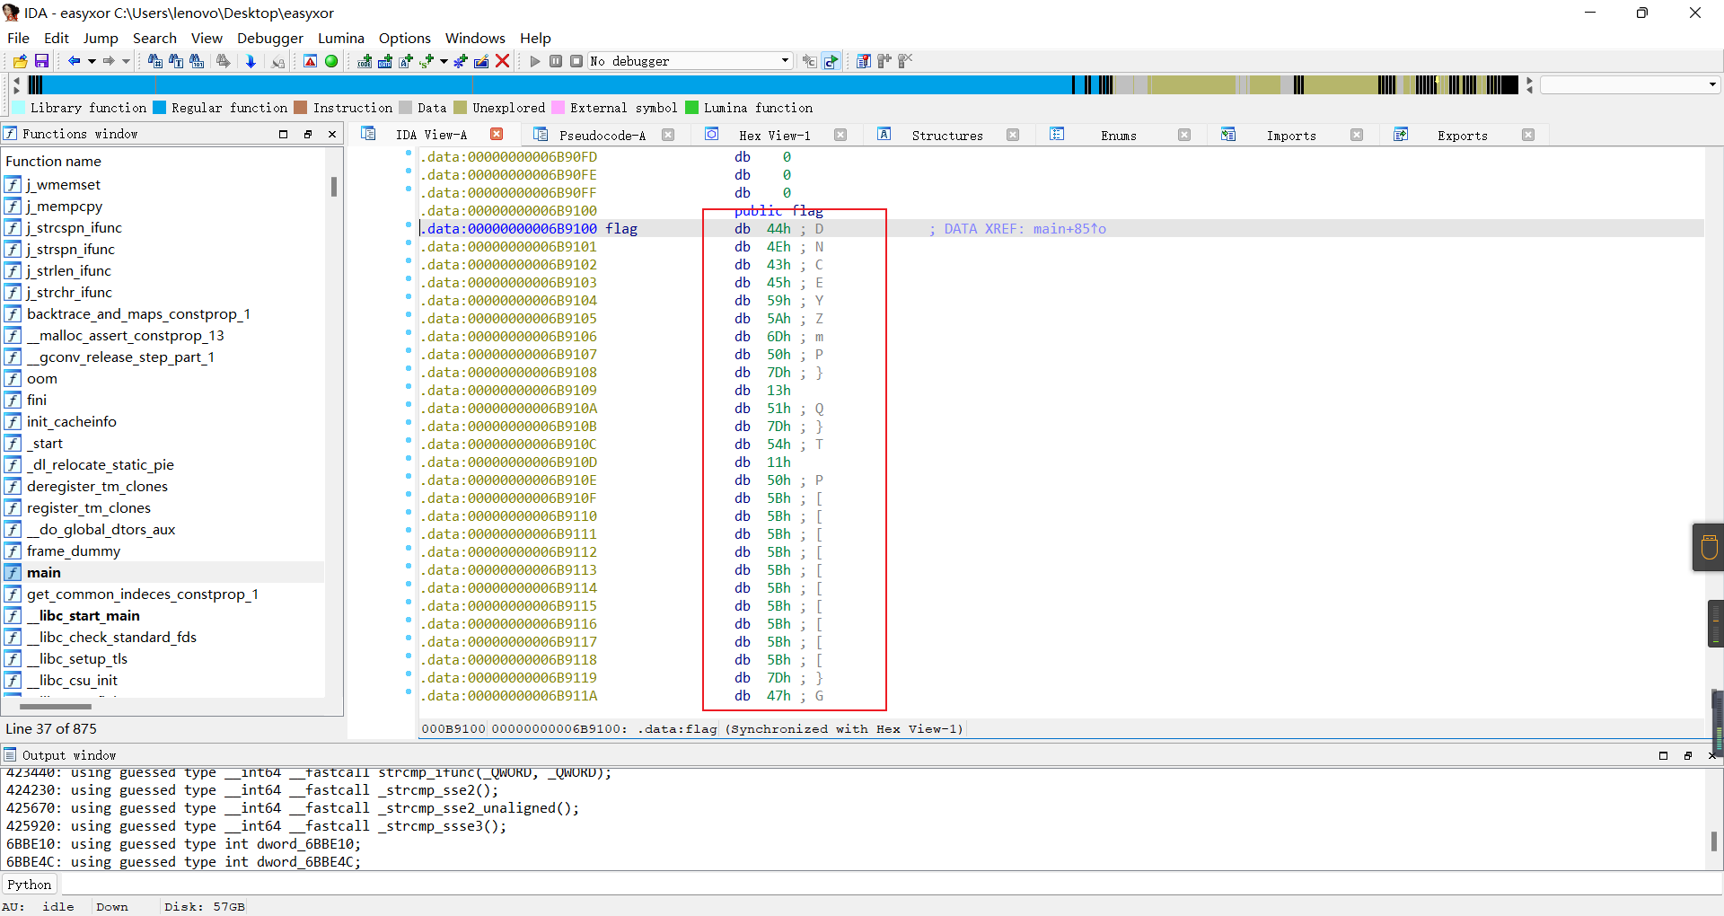This screenshot has width=1724, height=916.
Task: Click the Regular function blue color swatch
Action: 160,108
